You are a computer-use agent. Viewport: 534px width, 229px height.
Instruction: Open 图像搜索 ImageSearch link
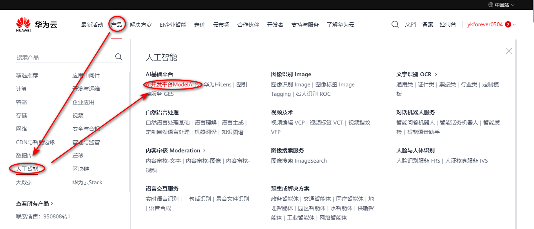tap(299, 161)
